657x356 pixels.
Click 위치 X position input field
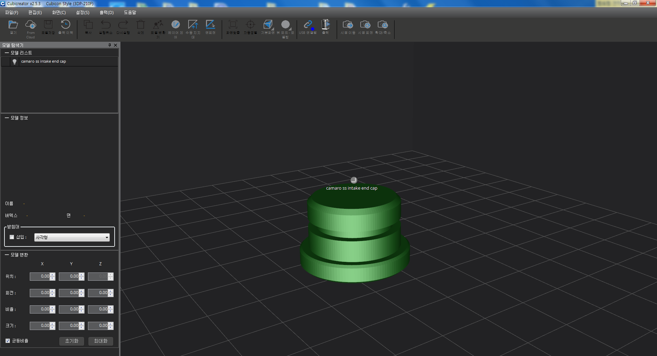(40, 276)
